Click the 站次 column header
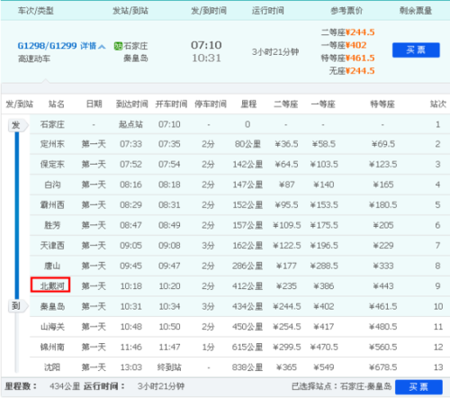This screenshot has width=450, height=398. 438,104
